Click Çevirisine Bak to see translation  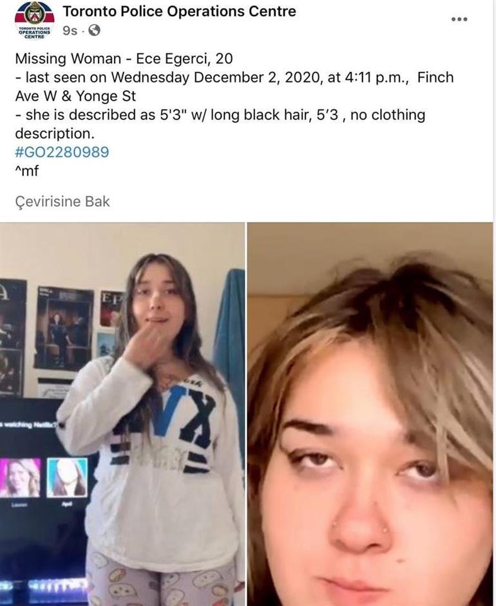[62, 201]
